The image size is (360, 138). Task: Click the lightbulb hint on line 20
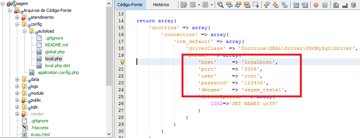(122, 62)
